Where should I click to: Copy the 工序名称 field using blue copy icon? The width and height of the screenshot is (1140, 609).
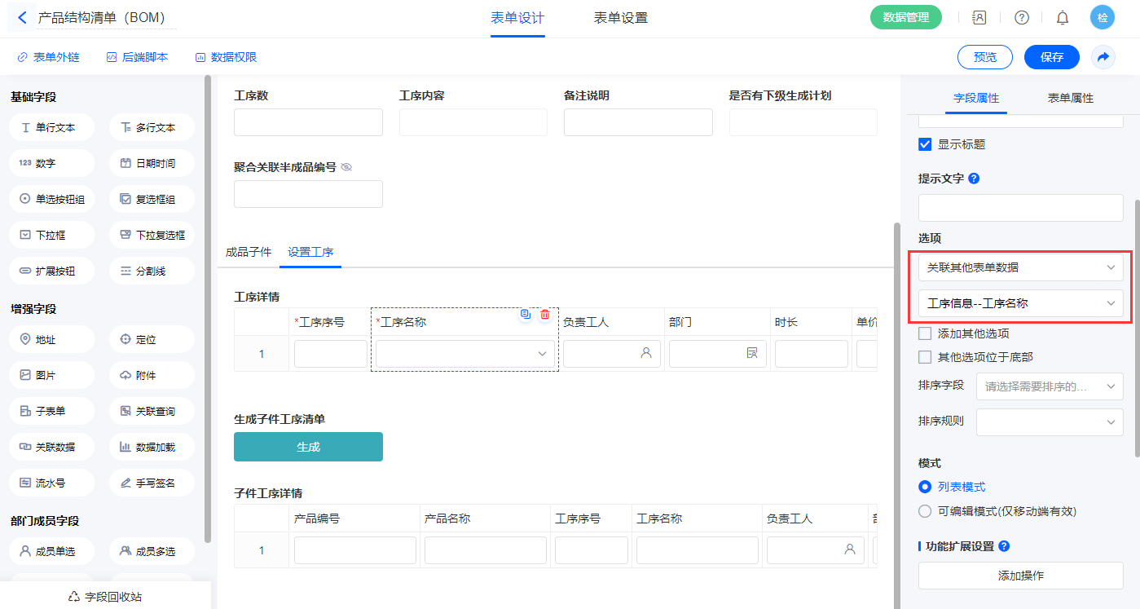point(526,315)
